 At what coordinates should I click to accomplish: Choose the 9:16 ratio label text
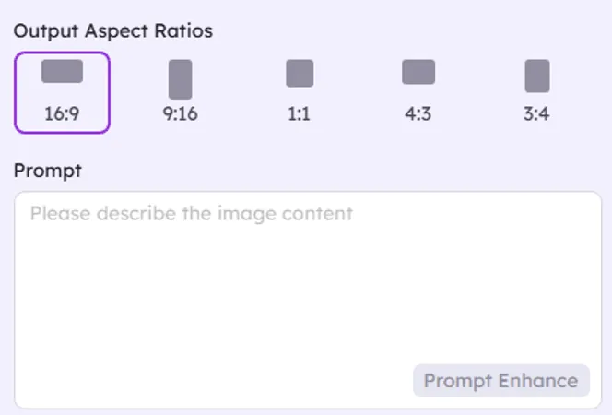click(181, 115)
